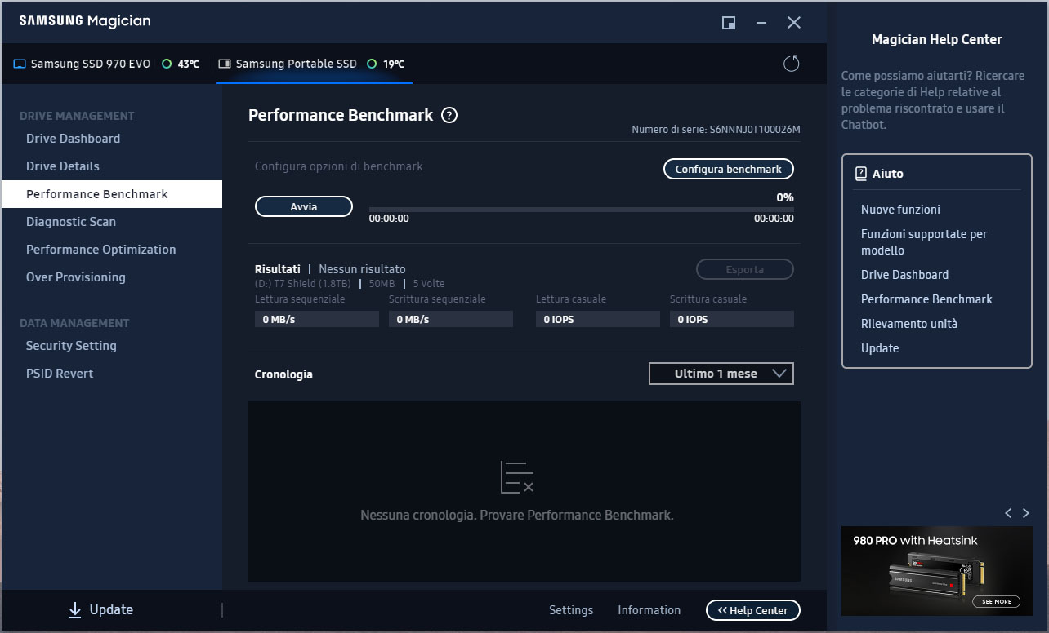Image resolution: width=1049 pixels, height=633 pixels.
Task: Go to next help banner arrow
Action: point(1026,513)
